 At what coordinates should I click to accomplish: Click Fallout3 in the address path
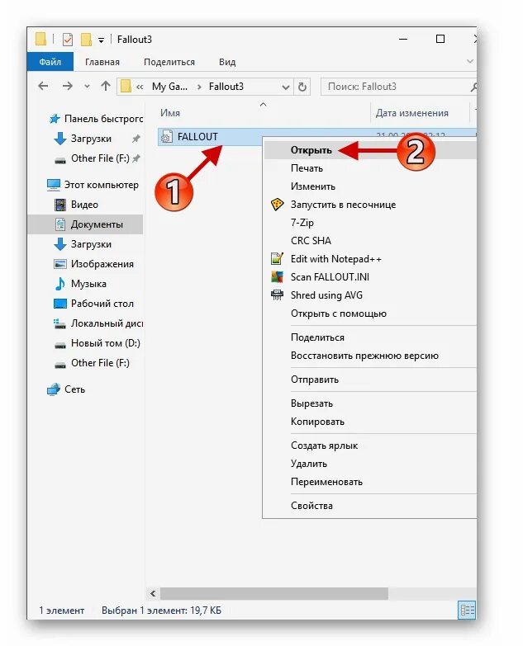pyautogui.click(x=226, y=87)
